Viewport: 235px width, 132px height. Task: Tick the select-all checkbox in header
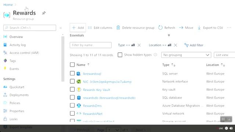(x=72, y=65)
